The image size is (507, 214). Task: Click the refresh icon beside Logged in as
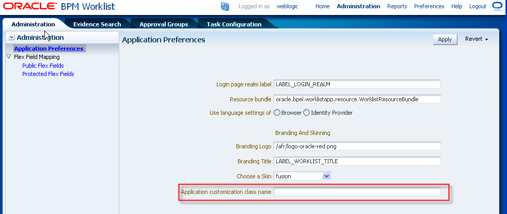(x=225, y=7)
